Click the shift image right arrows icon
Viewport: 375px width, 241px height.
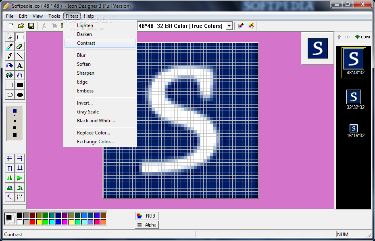[20, 158]
